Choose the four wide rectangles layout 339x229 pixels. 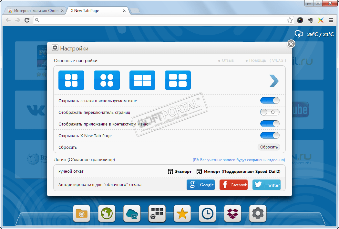(x=178, y=80)
